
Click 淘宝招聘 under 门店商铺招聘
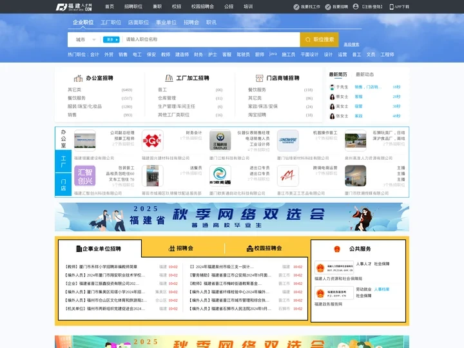pos(257,115)
